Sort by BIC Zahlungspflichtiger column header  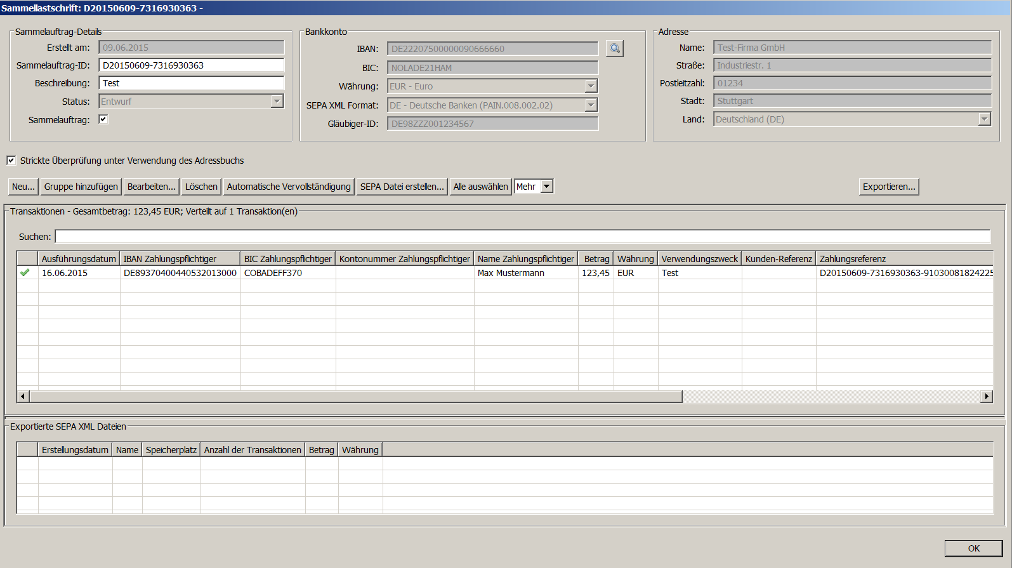288,259
